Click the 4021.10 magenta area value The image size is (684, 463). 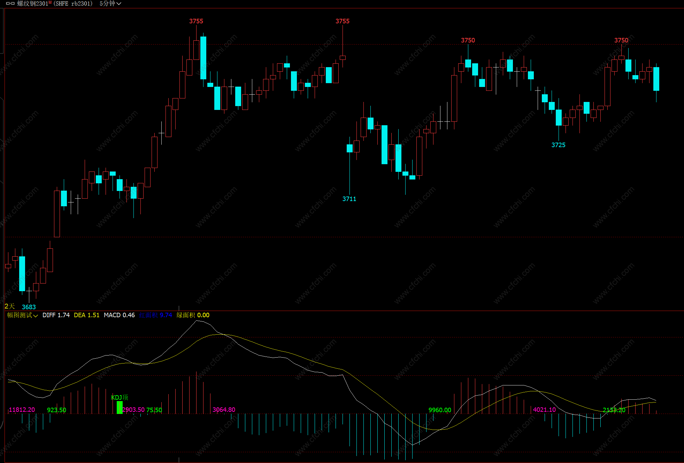pyautogui.click(x=544, y=410)
